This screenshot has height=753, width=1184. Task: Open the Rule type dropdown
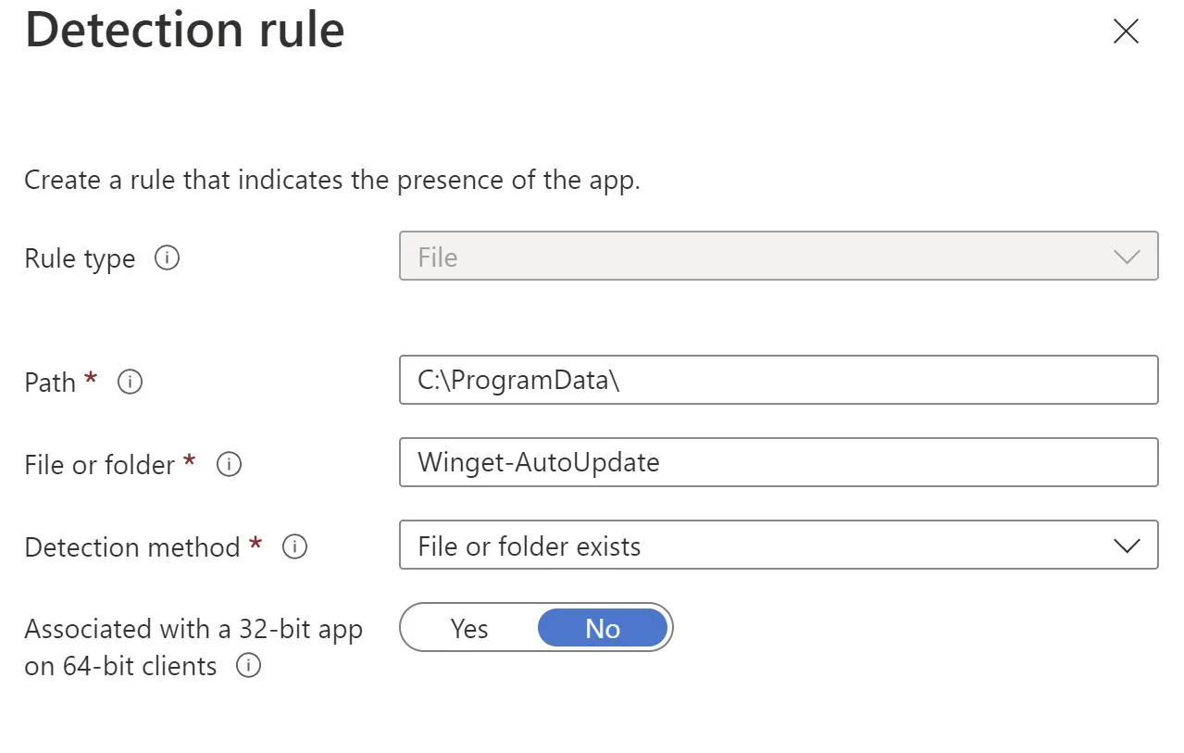point(779,256)
